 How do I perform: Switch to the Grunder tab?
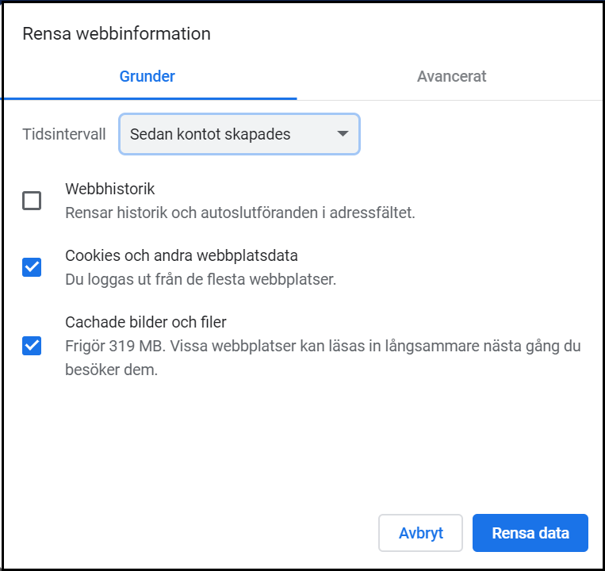(x=147, y=77)
